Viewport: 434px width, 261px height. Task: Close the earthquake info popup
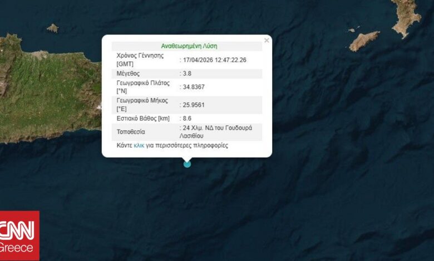[x=267, y=41]
